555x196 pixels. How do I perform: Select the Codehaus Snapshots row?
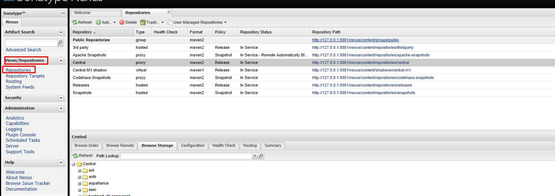pyautogui.click(x=312, y=78)
